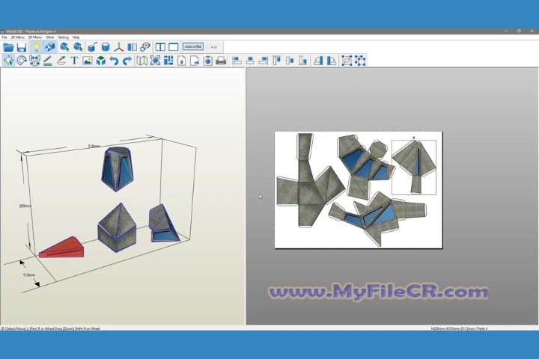Minimize the Pepakura Designer window
The image size is (539, 359).
[506, 31]
